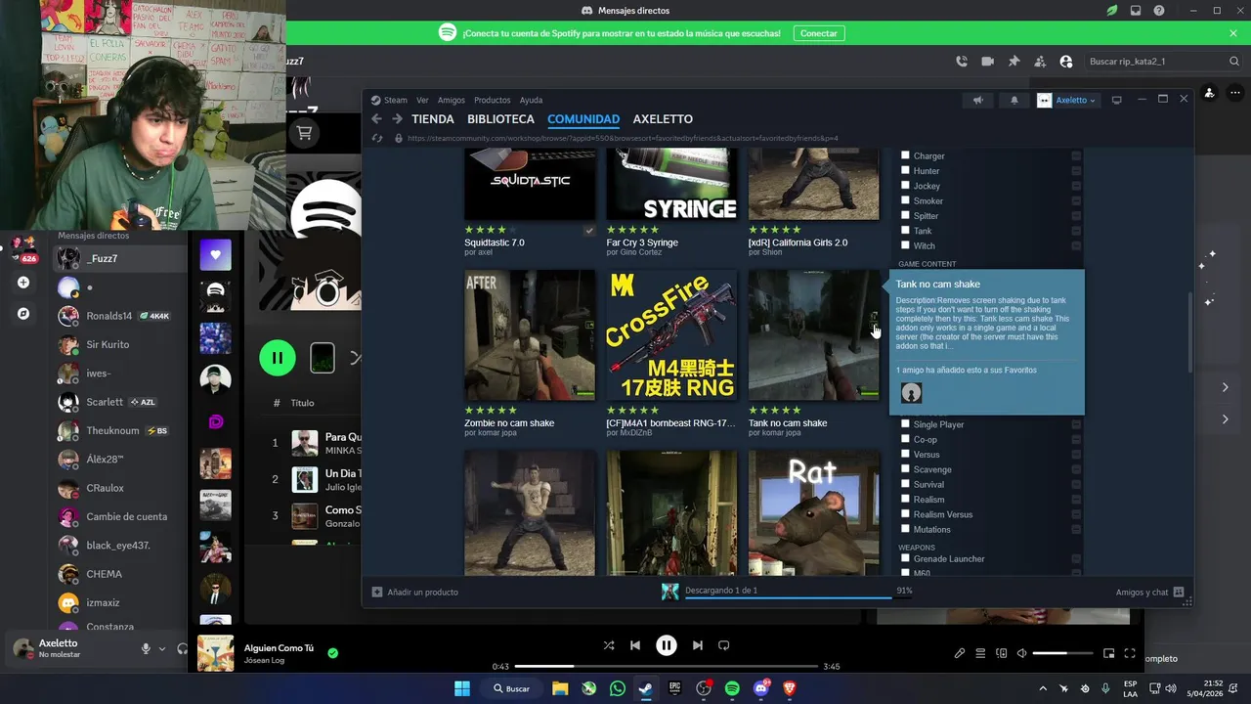Screen dimensions: 1251x704
Task: Check the Hunter filter checkbox
Action: click(x=905, y=170)
